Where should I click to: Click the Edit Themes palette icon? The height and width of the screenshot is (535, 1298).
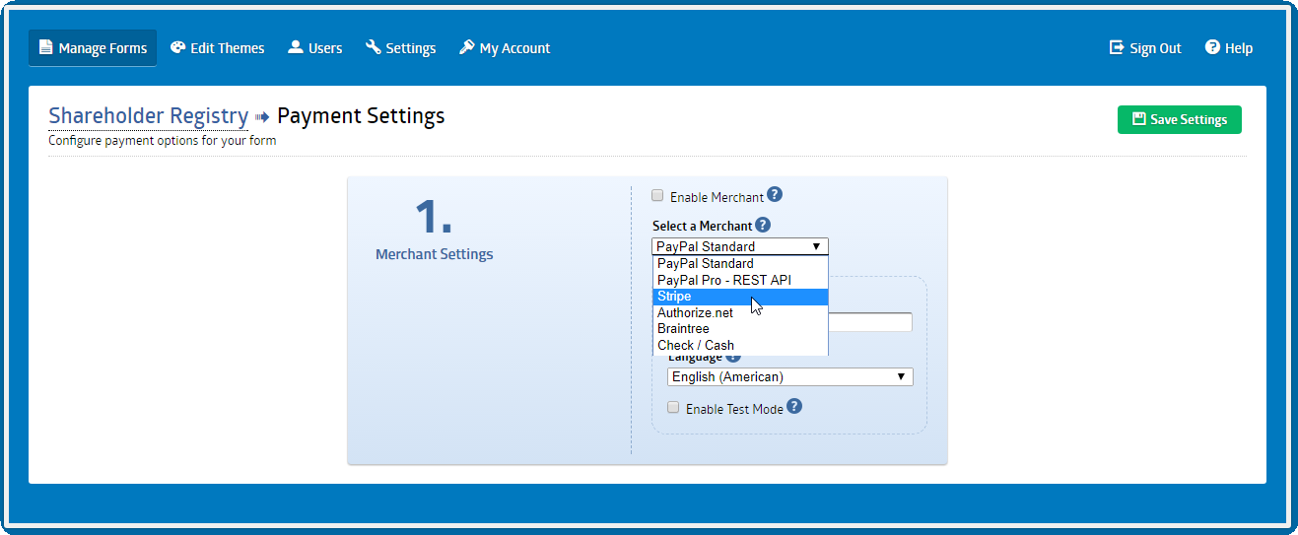(x=177, y=47)
